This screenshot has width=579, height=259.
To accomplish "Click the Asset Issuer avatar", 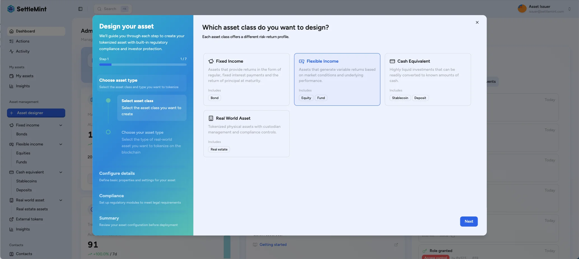I will (522, 9).
